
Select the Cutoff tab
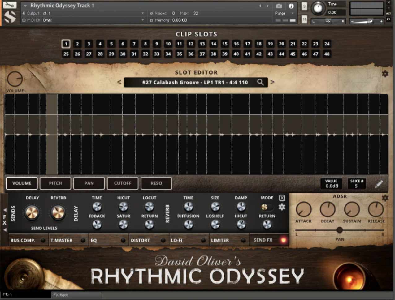(x=123, y=183)
